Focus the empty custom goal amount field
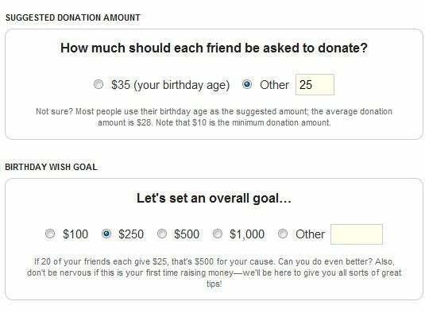The image size is (425, 313). (x=357, y=234)
